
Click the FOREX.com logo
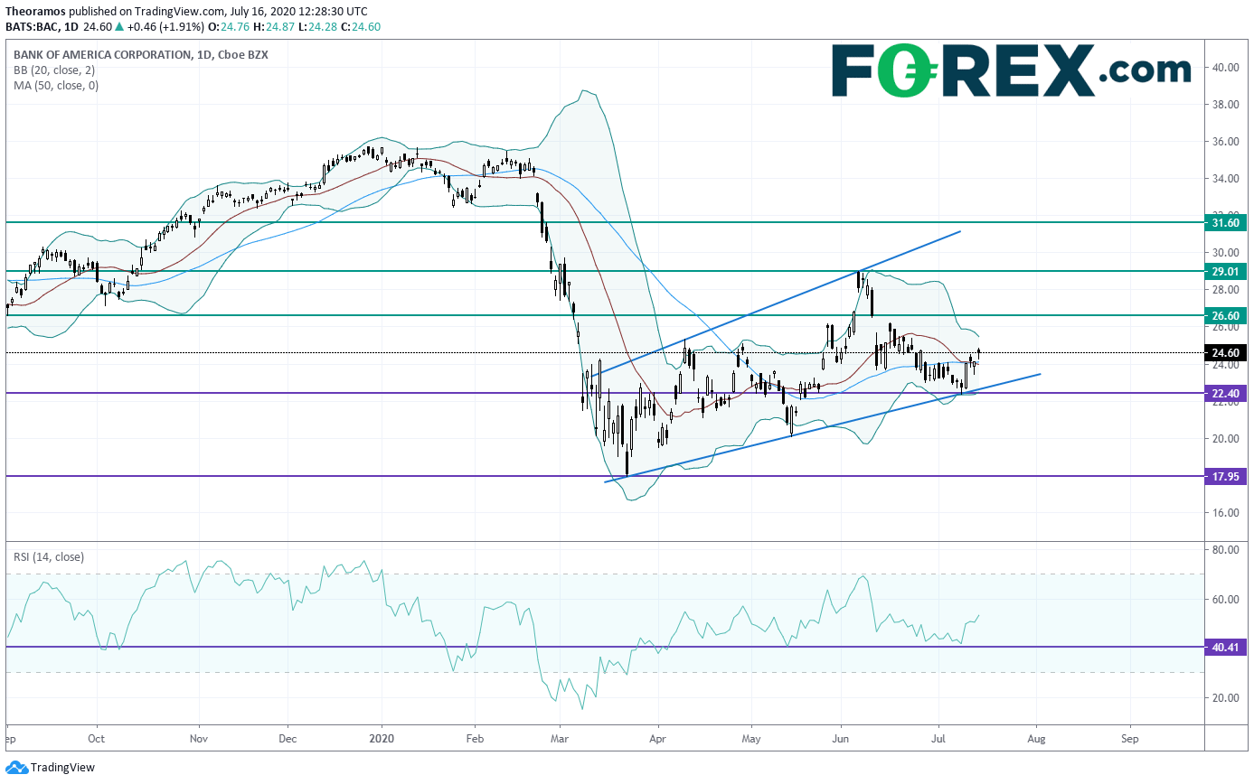click(x=1012, y=70)
